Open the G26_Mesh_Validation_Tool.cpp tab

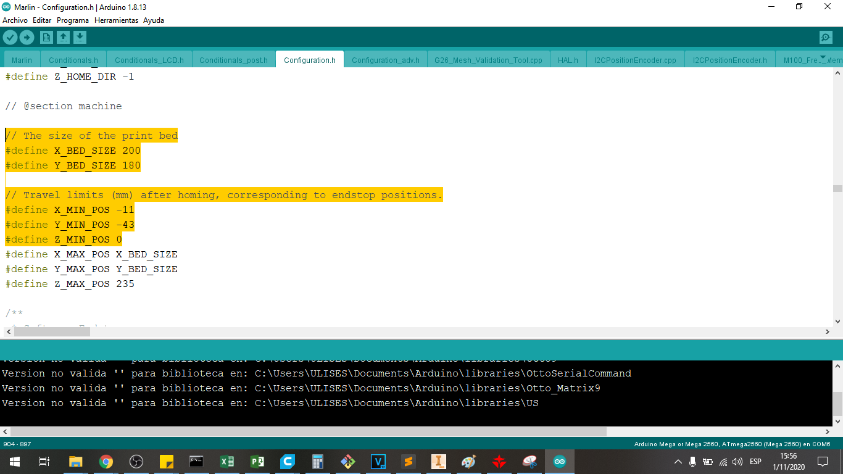click(488, 60)
